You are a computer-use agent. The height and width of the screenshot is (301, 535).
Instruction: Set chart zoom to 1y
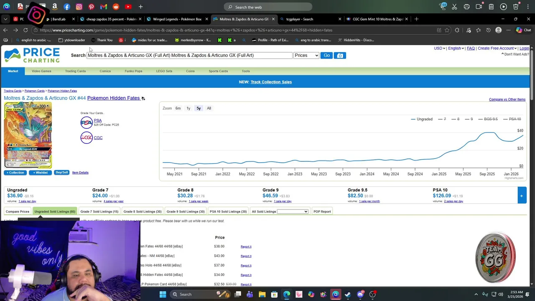[x=189, y=108]
